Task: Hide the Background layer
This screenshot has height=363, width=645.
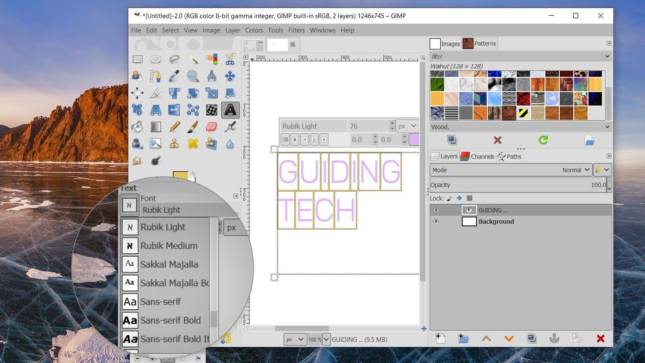Action: 436,221
